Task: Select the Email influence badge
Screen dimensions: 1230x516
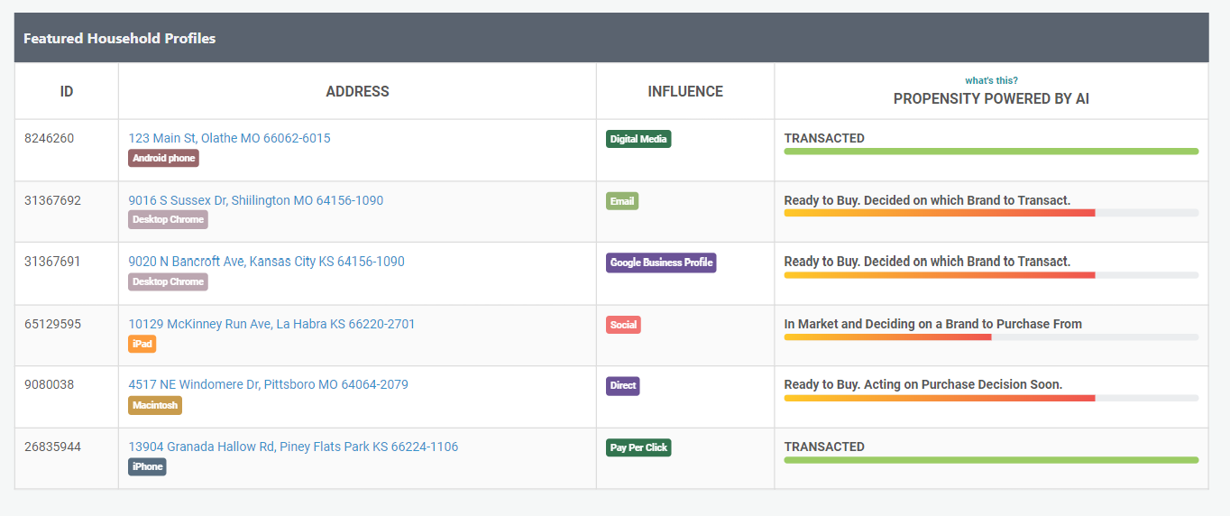Action: click(622, 201)
